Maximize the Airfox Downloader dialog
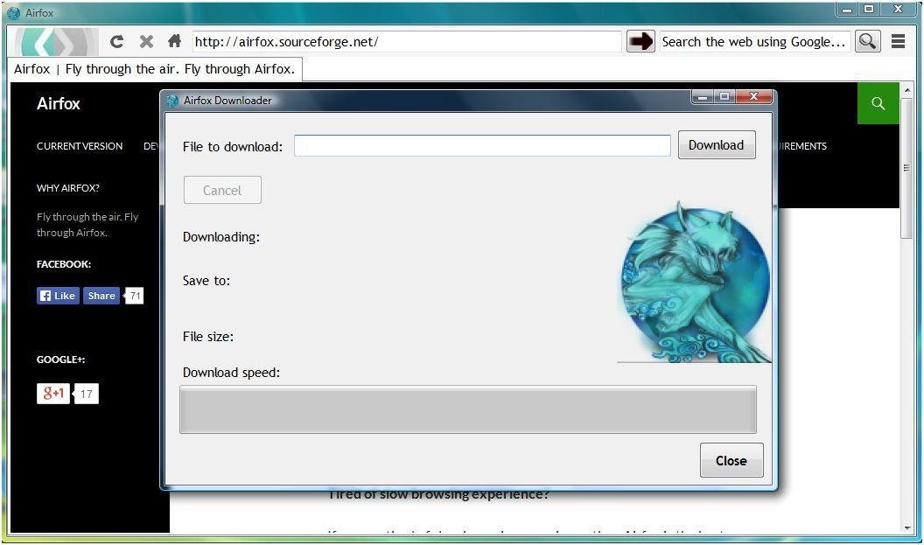Screen dimensions: 924x545 724,97
